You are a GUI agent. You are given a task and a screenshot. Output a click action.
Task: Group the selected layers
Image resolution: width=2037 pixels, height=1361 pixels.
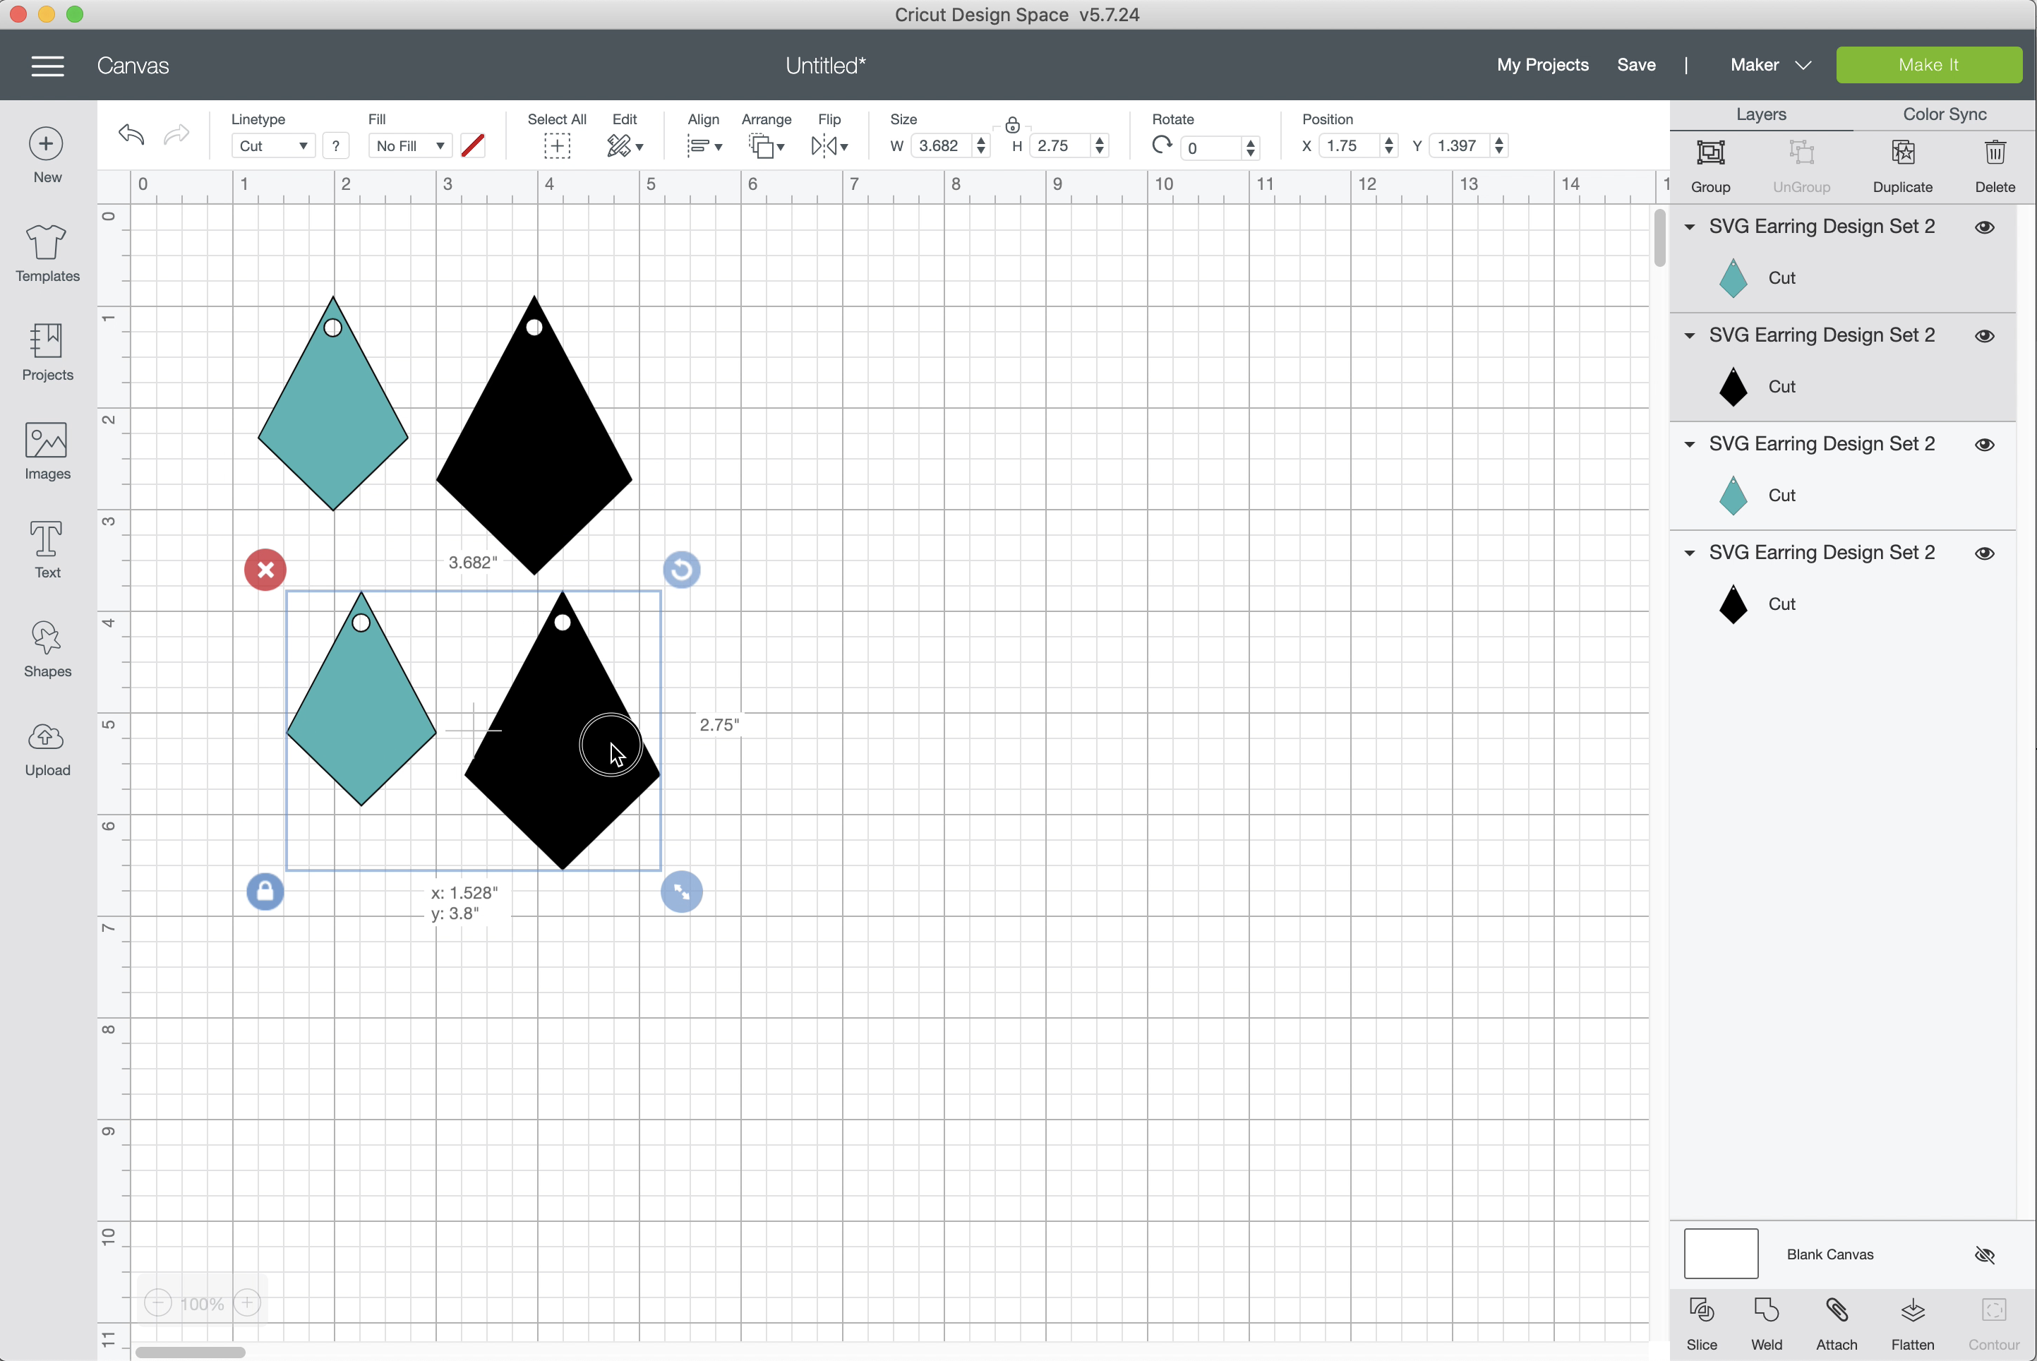pyautogui.click(x=1709, y=166)
